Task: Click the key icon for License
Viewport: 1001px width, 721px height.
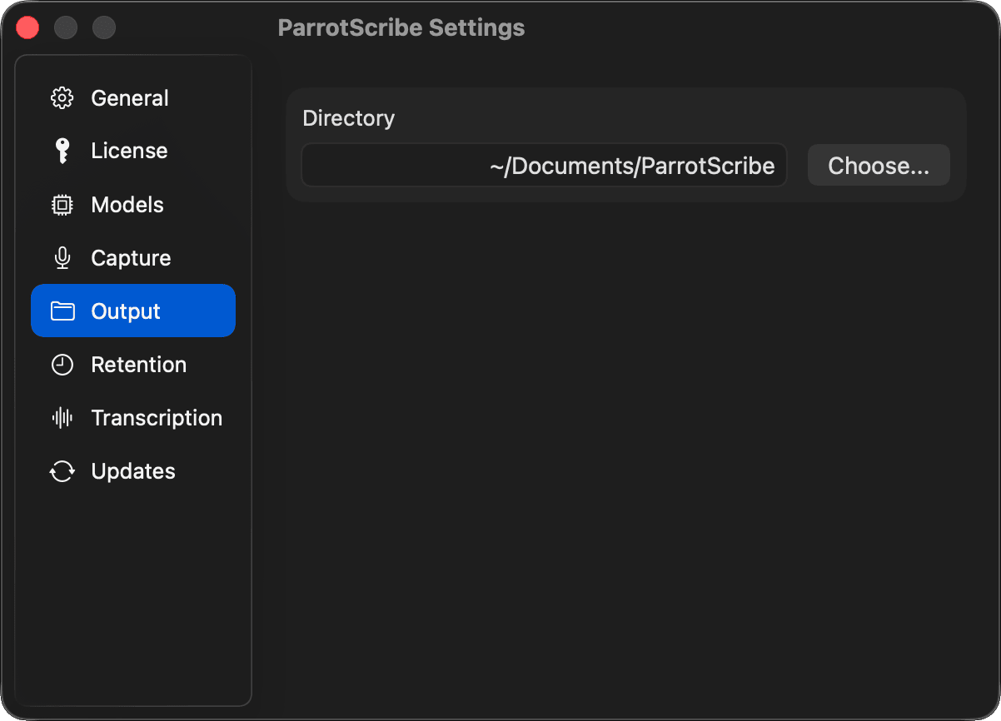Action: 62,151
